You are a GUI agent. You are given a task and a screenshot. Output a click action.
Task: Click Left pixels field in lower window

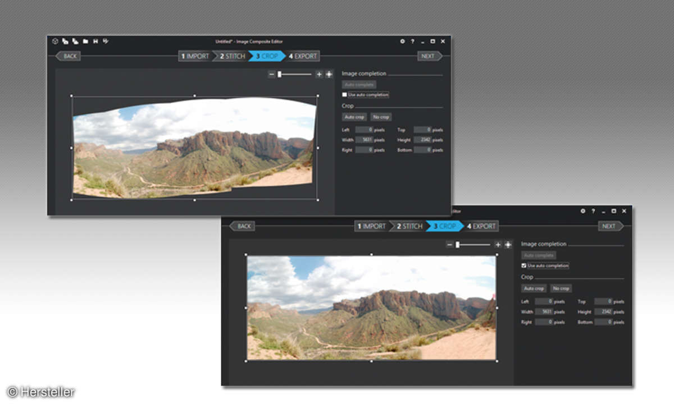[544, 301]
